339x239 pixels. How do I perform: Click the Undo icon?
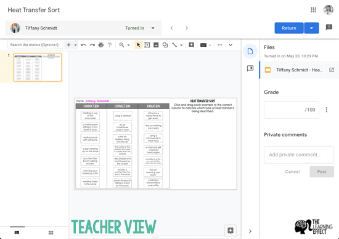(83, 45)
